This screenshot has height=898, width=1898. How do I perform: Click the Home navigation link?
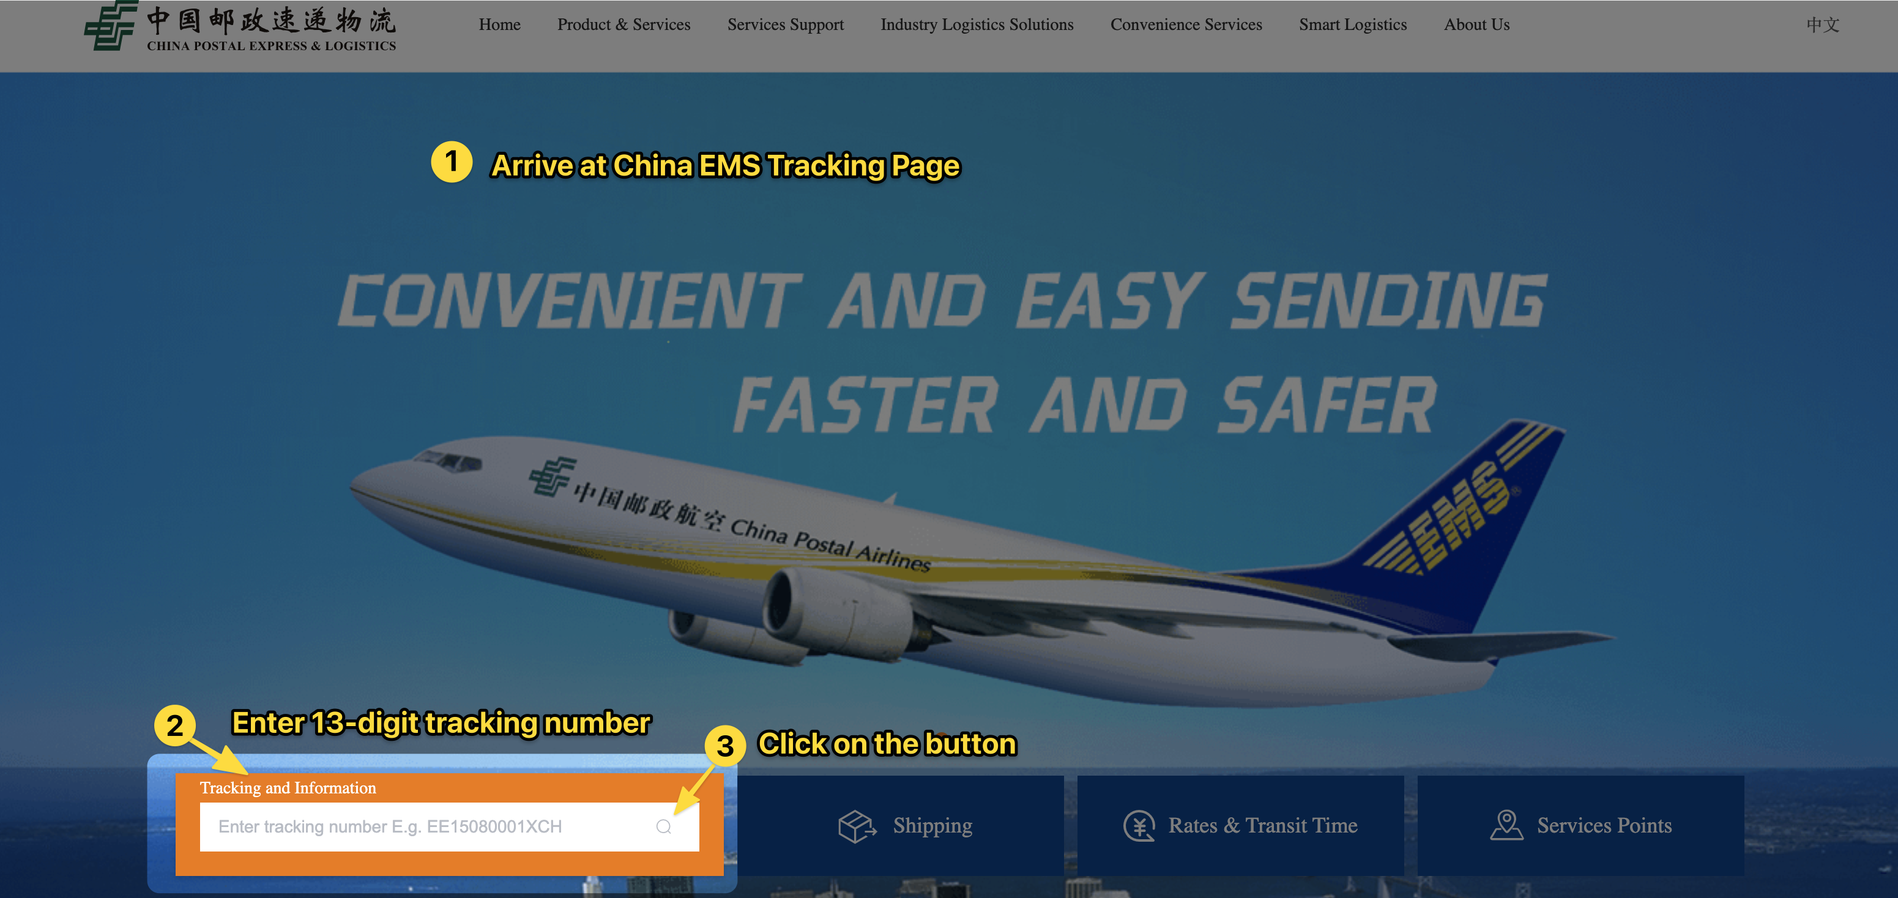click(496, 24)
